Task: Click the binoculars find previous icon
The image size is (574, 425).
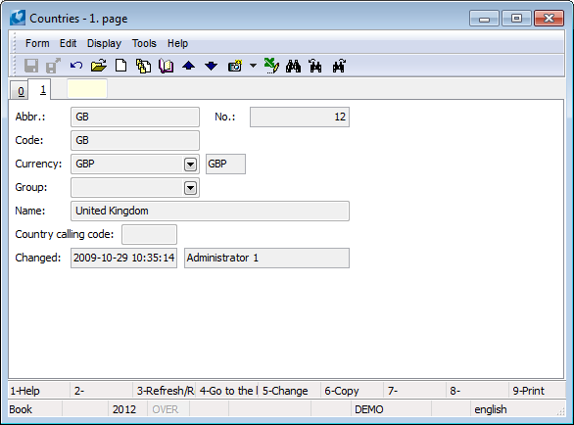Action: click(315, 66)
